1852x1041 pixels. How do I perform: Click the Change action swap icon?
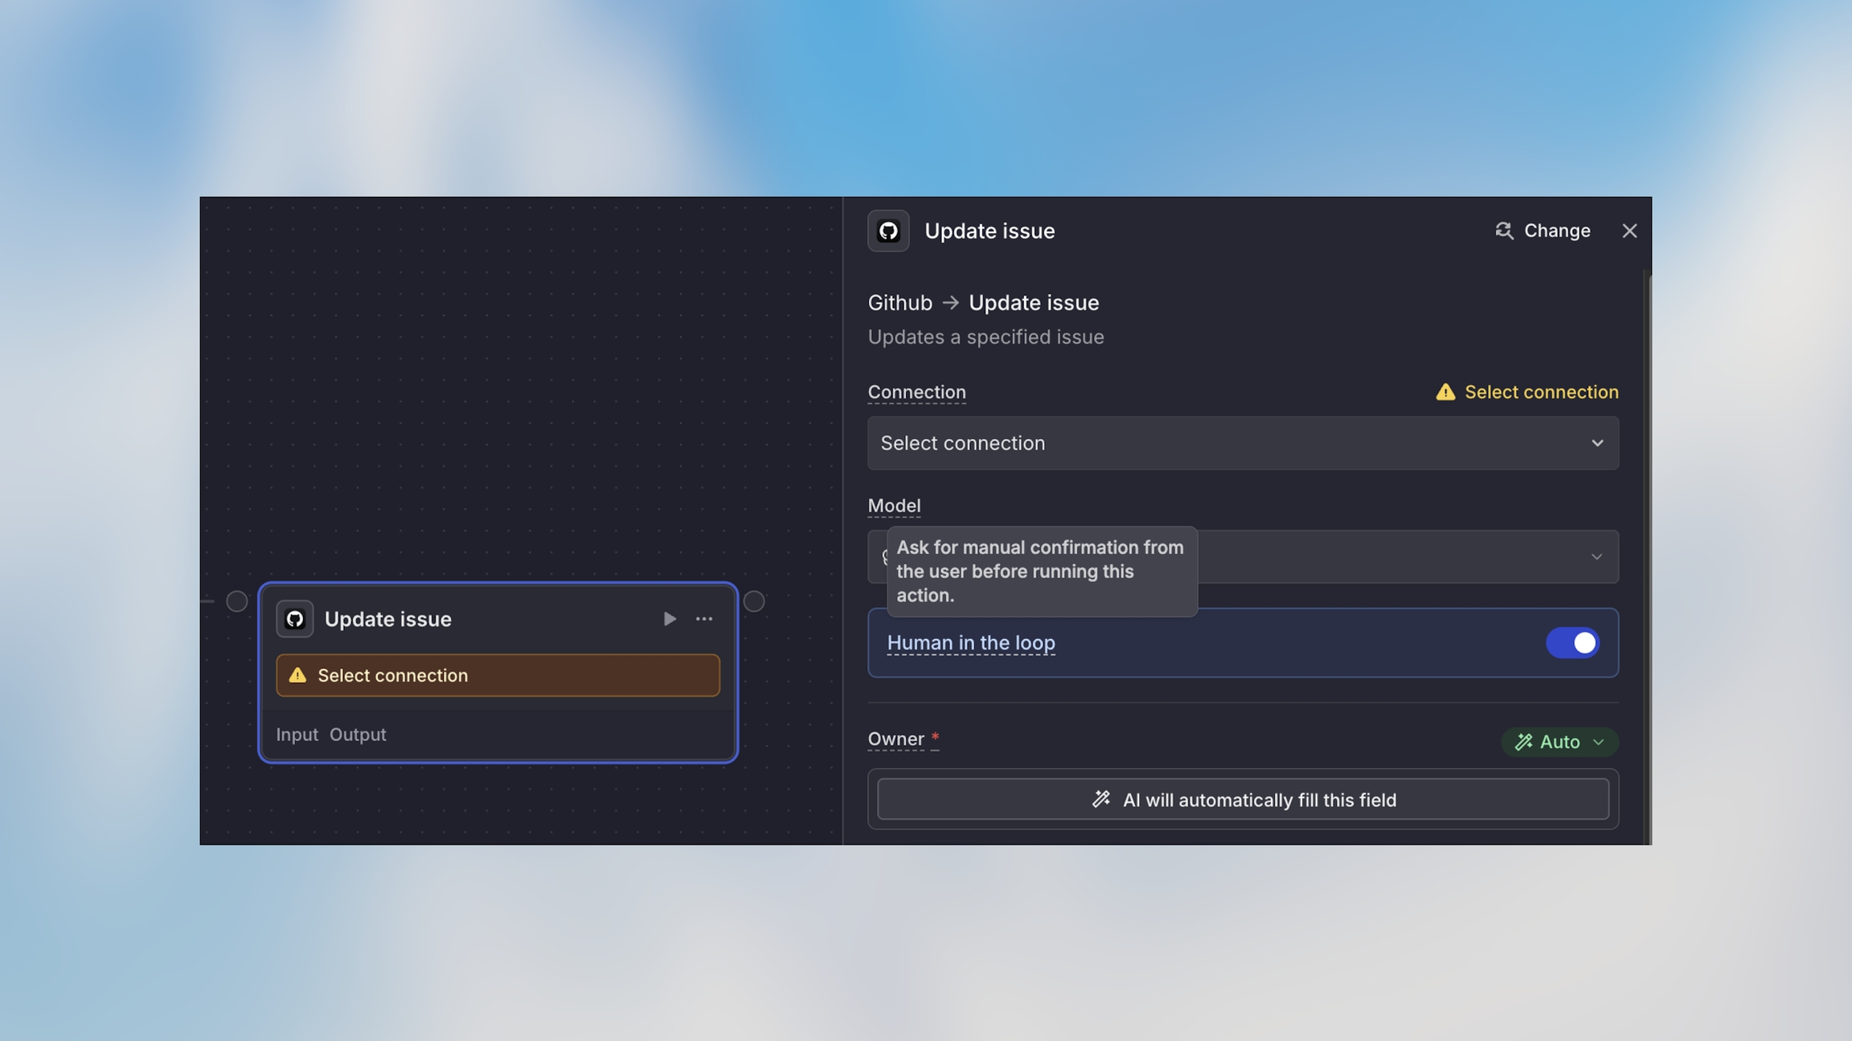point(1503,231)
